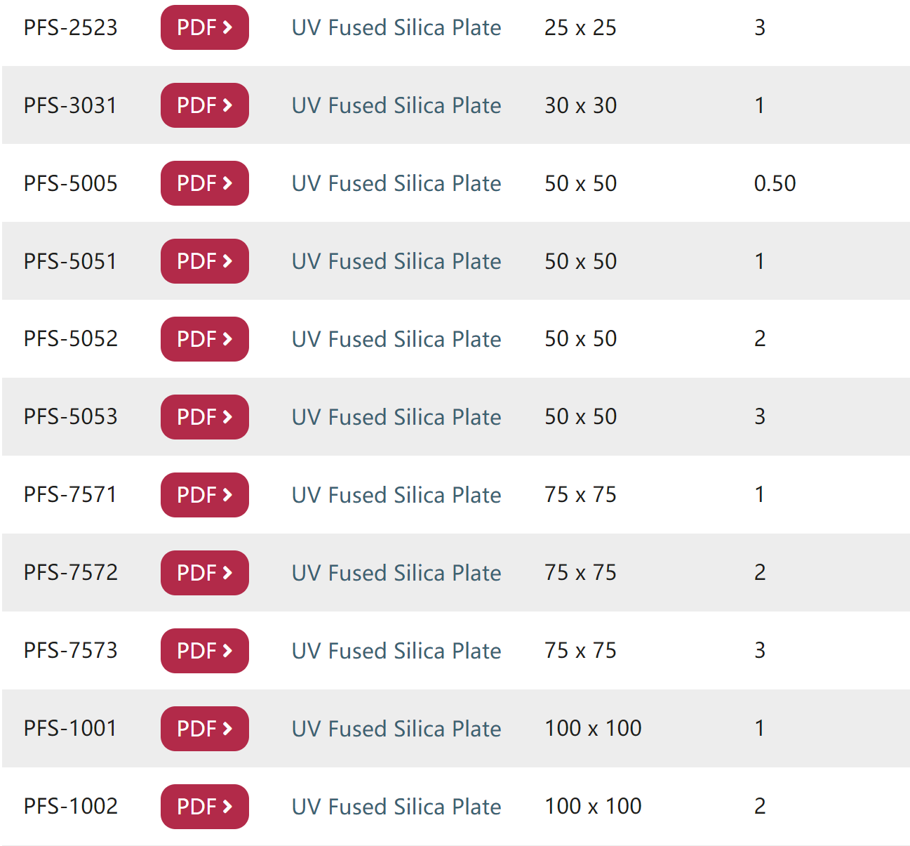The width and height of the screenshot is (910, 846).
Task: Download the PFS-5005 datasheet PDF
Action: point(204,183)
